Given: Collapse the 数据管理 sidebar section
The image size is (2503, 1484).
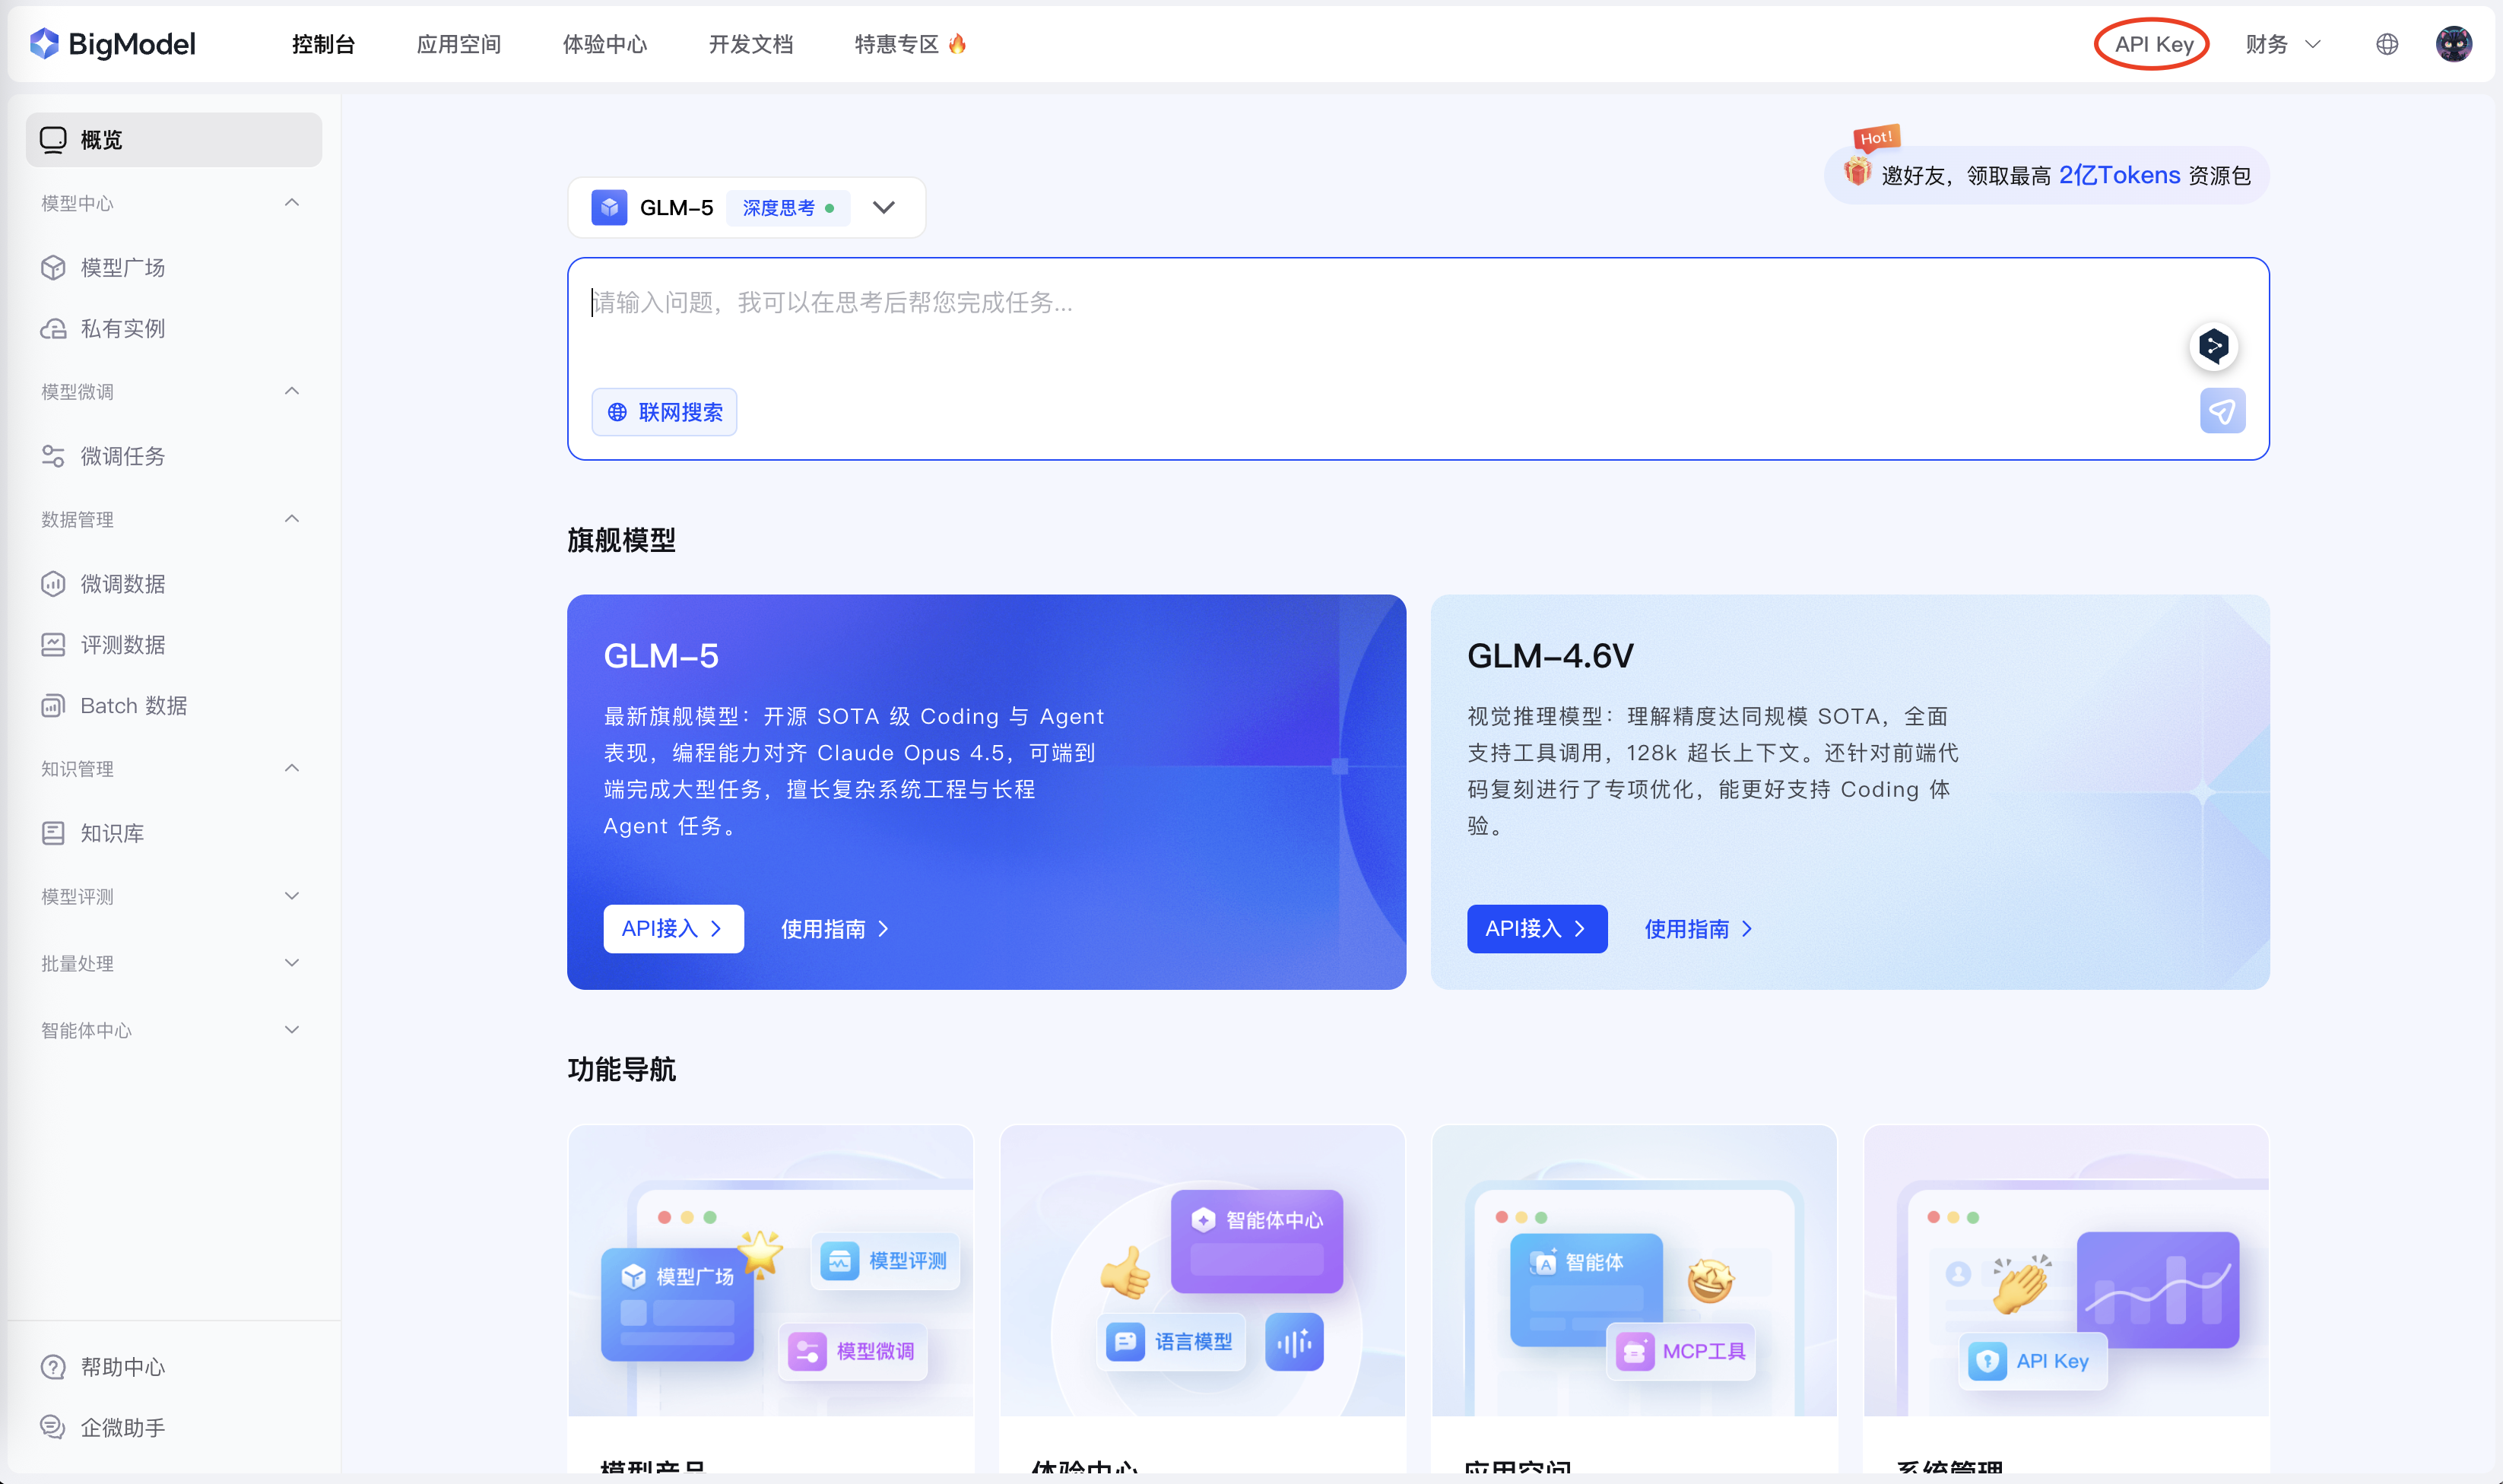Looking at the screenshot, I should (x=170, y=519).
